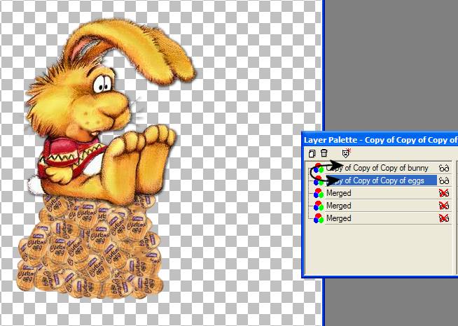Click the Delete Layer trash can icon
This screenshot has width=458, height=326.
(x=324, y=153)
